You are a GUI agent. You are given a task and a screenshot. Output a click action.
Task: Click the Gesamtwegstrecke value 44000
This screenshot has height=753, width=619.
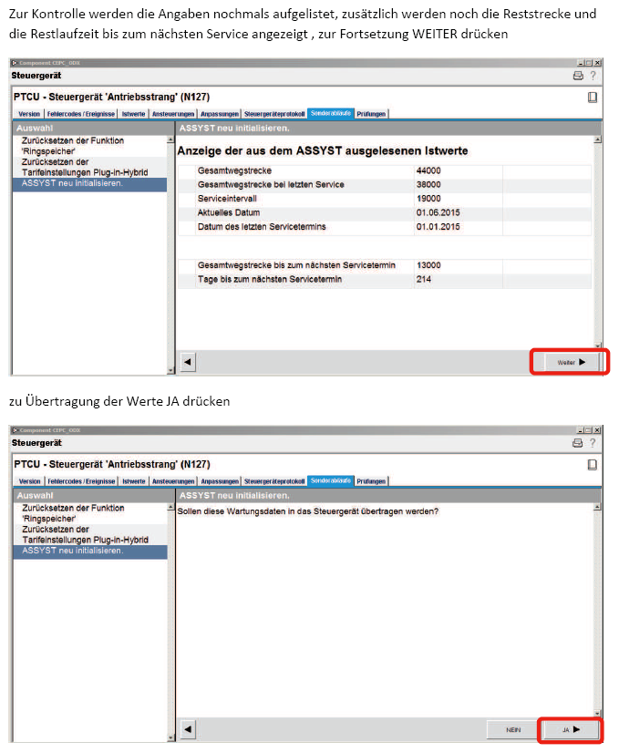[428, 171]
